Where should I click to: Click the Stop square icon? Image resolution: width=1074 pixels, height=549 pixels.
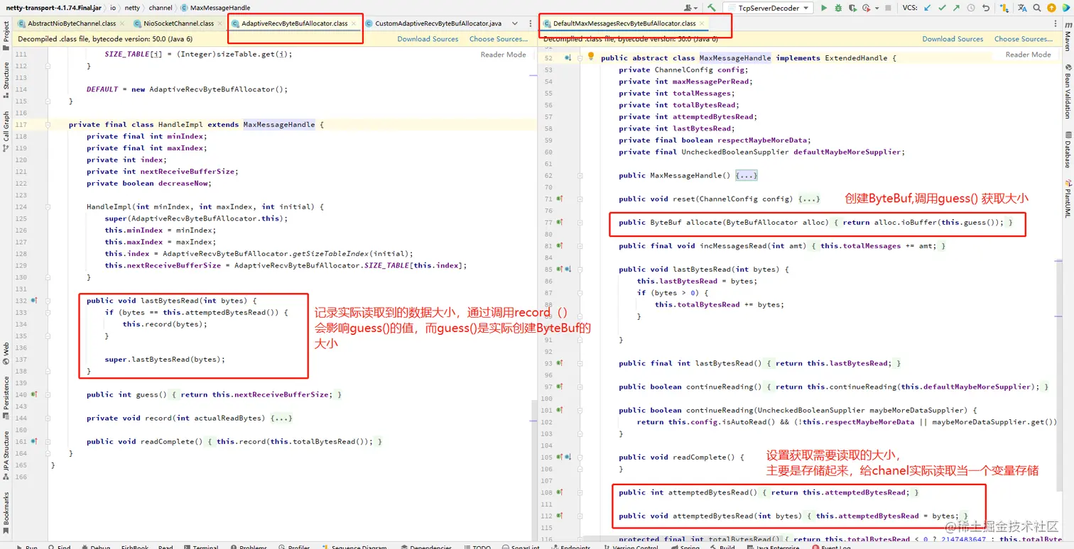tap(888, 8)
